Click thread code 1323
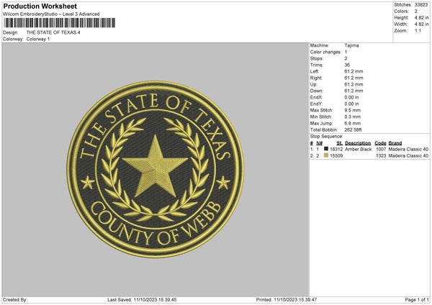The width and height of the screenshot is (432, 305). click(x=381, y=156)
